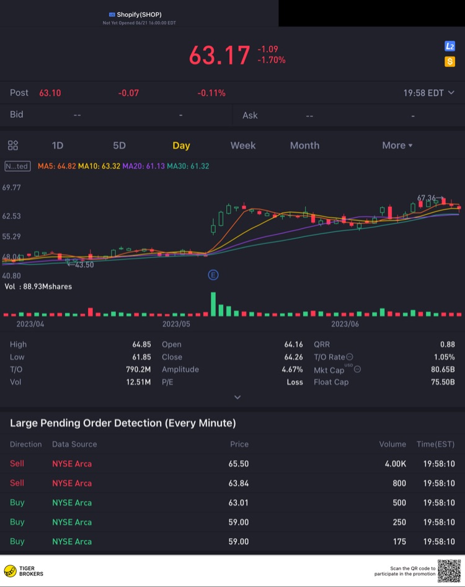Select the Buy order at 63.01
Viewport: 465px width, 587px height.
pyautogui.click(x=232, y=502)
